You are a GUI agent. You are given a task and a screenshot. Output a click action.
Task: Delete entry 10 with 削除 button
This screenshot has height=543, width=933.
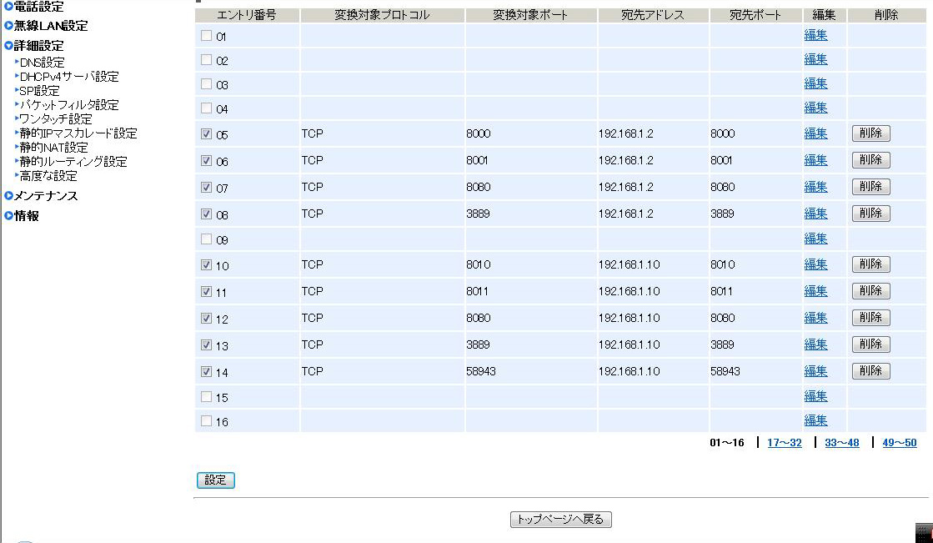(x=870, y=264)
